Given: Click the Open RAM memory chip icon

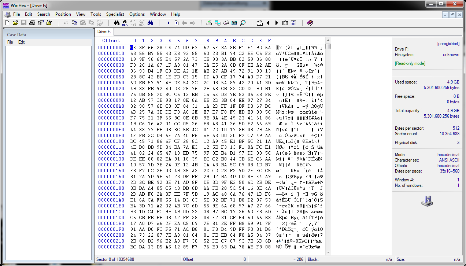Looking at the screenshot, I should click(x=226, y=23).
